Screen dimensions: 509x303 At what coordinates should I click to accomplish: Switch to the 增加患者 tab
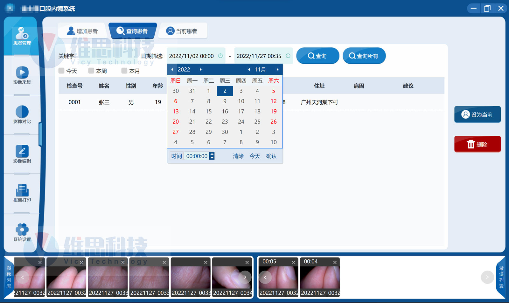82,31
